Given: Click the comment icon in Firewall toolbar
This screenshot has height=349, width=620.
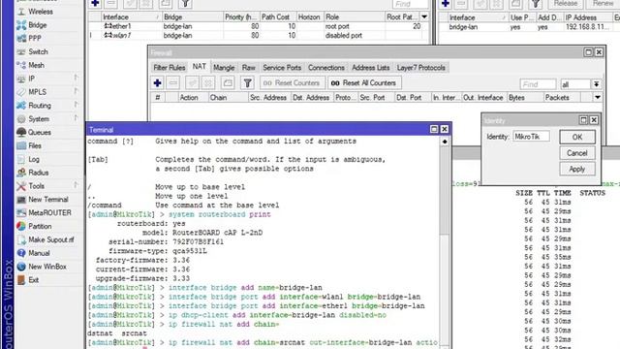Looking at the screenshot, I should pos(228,83).
